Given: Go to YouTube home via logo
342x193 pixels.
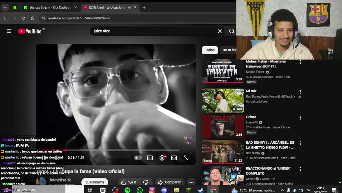Looking at the screenshot, I should coord(30,31).
